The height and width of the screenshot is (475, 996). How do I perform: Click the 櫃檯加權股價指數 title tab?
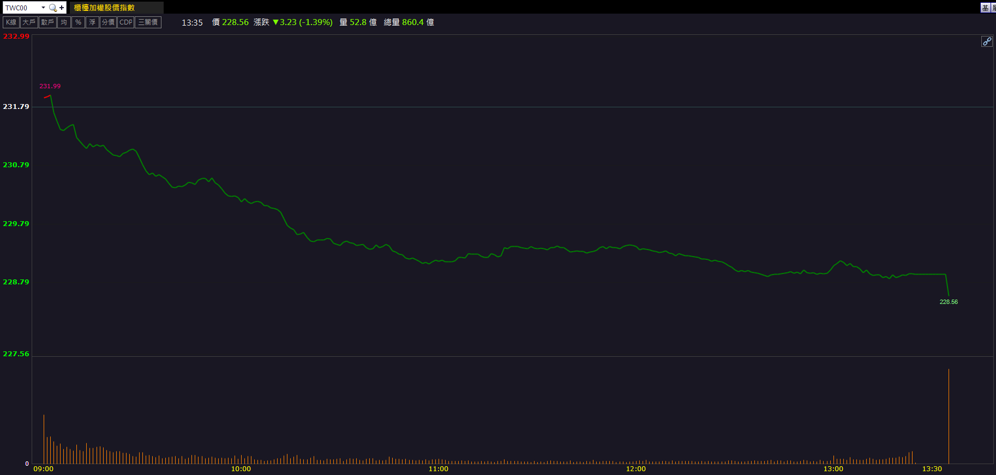[116, 8]
